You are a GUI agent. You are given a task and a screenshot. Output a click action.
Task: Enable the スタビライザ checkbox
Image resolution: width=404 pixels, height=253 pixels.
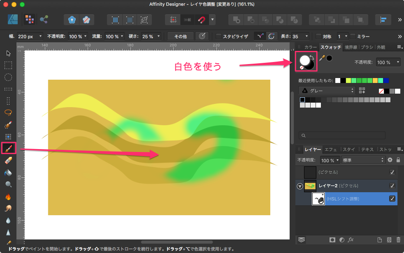219,37
